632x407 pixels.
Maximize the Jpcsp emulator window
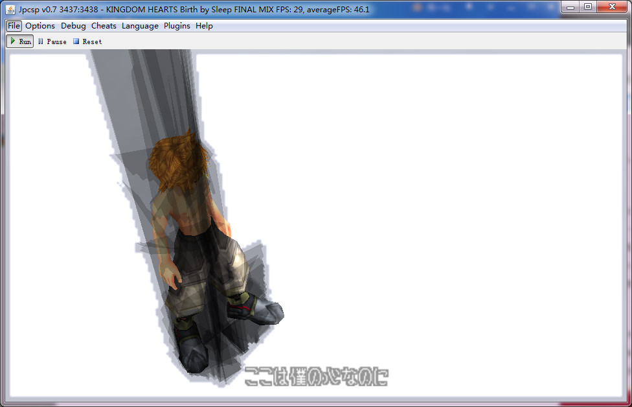587,6
